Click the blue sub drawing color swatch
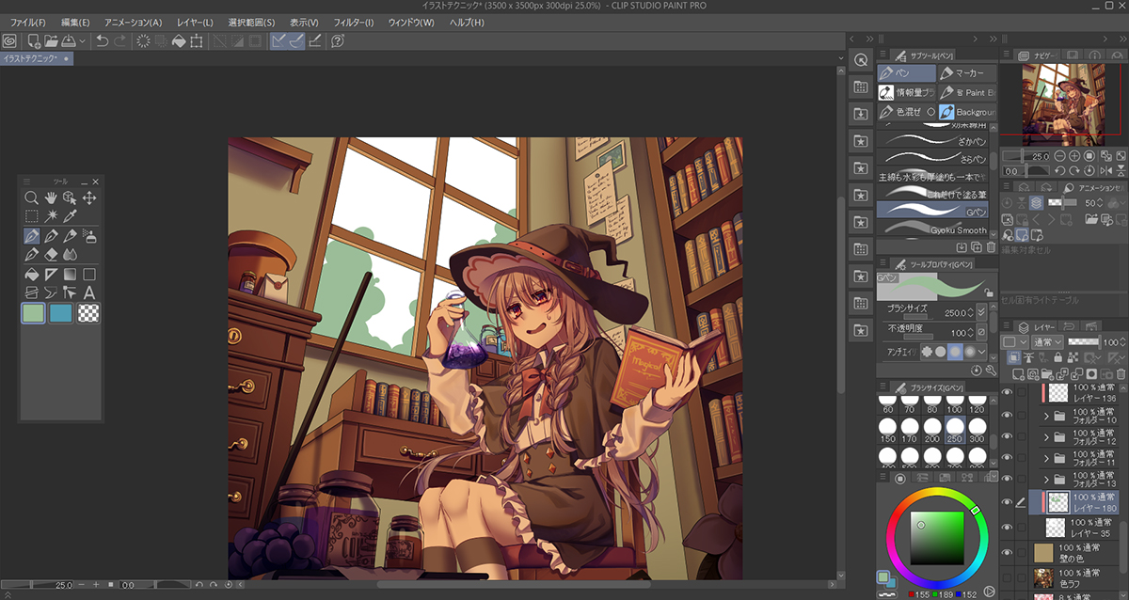The image size is (1129, 600). point(61,313)
